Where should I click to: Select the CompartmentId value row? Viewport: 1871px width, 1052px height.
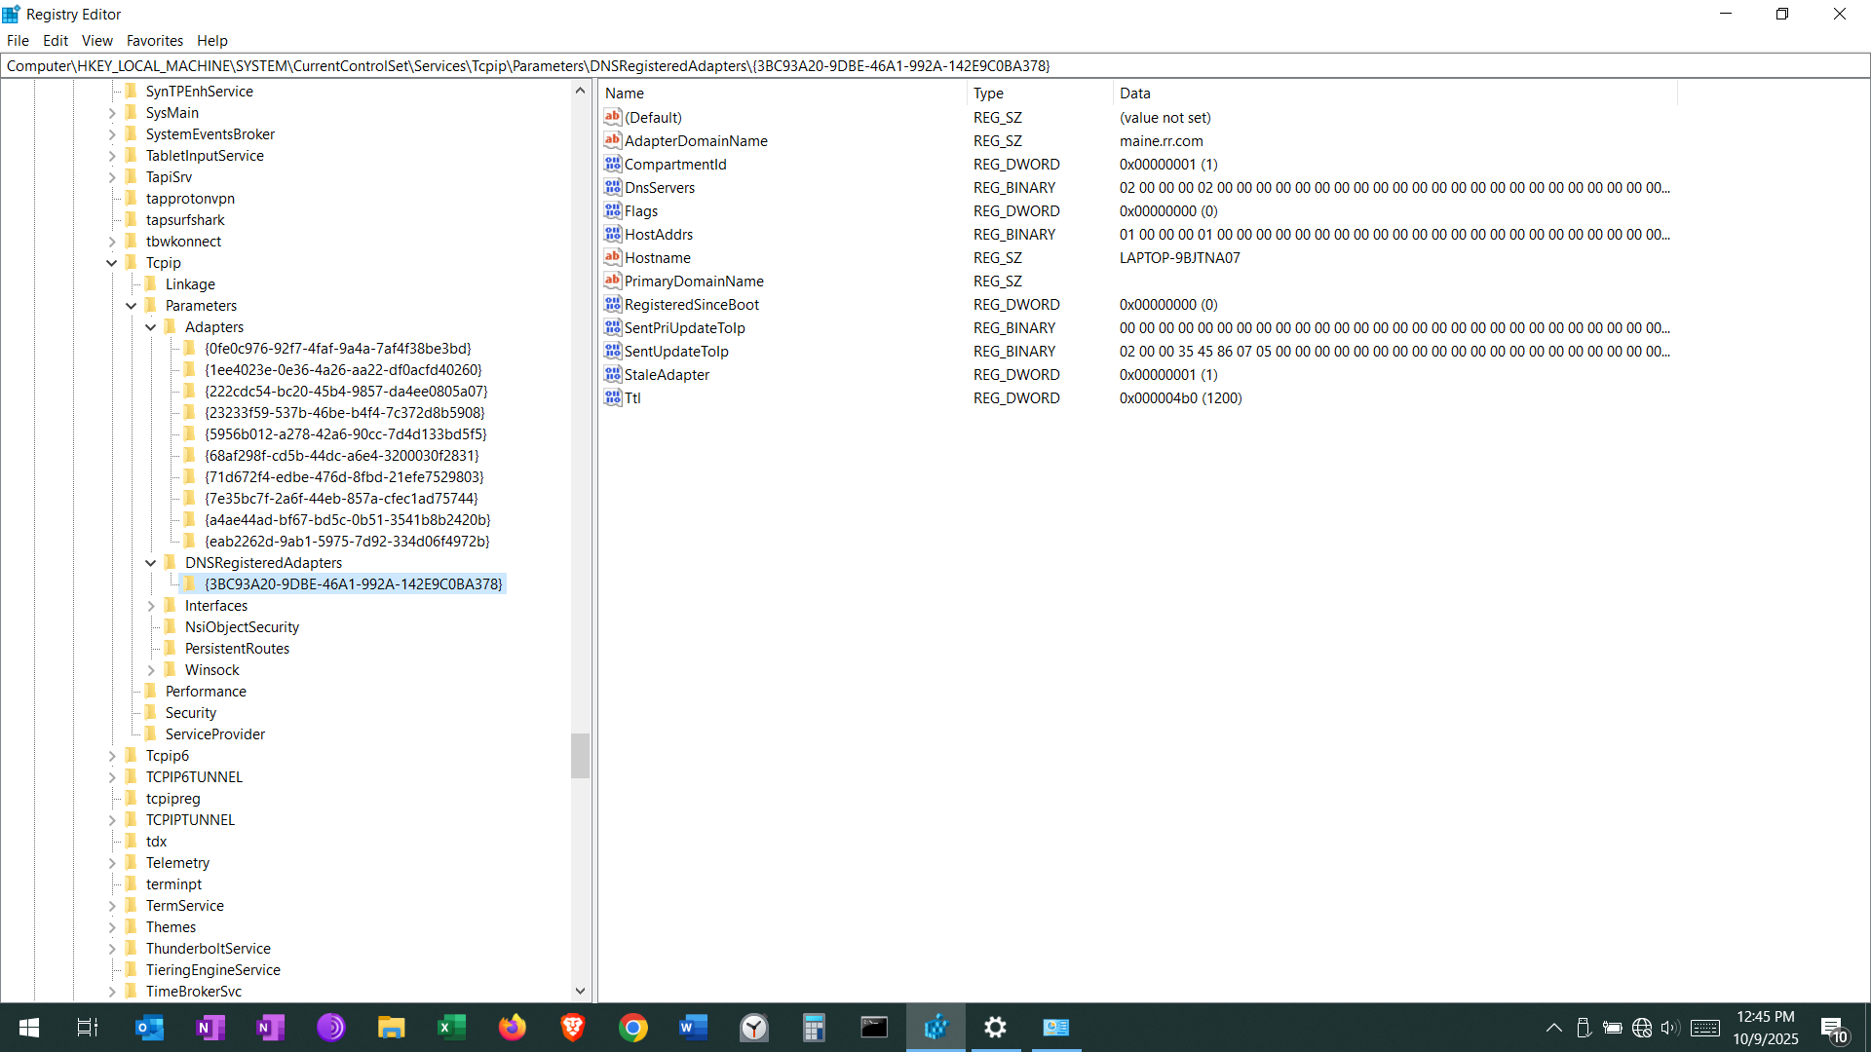pos(675,164)
